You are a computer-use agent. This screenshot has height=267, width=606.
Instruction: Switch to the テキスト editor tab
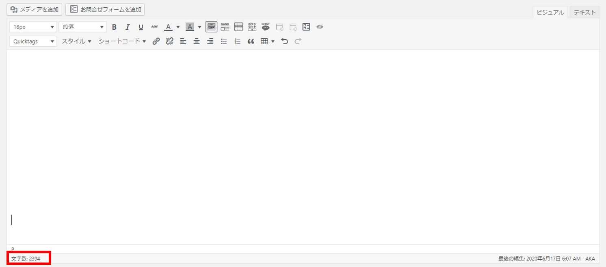(584, 13)
